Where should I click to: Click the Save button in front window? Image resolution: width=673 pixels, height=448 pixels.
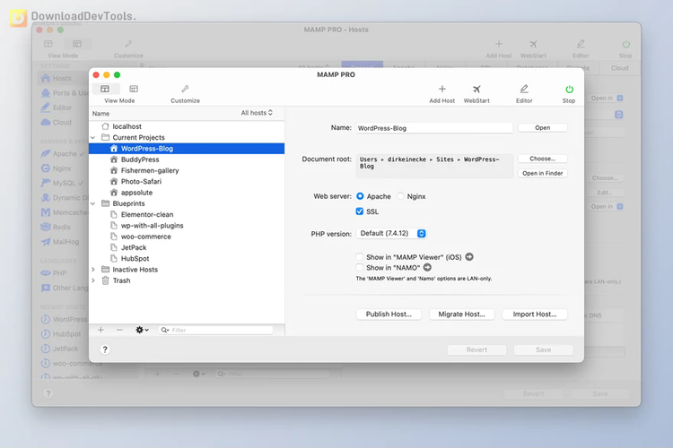[x=543, y=349]
